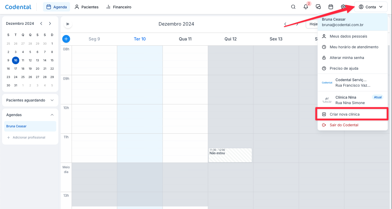Collapse sidebar with the arrow icon
The image size is (392, 209).
(x=68, y=24)
